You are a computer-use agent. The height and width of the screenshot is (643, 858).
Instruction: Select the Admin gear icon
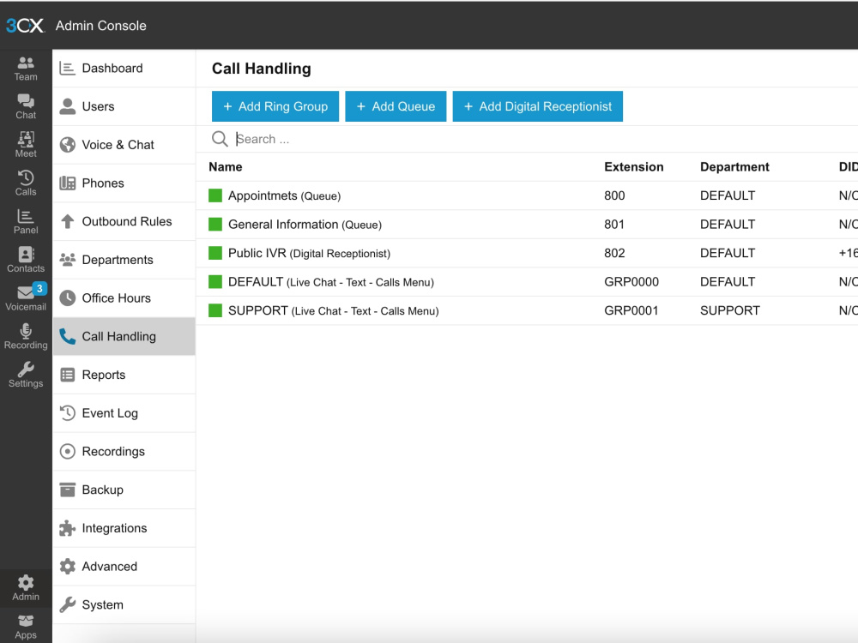click(x=26, y=588)
